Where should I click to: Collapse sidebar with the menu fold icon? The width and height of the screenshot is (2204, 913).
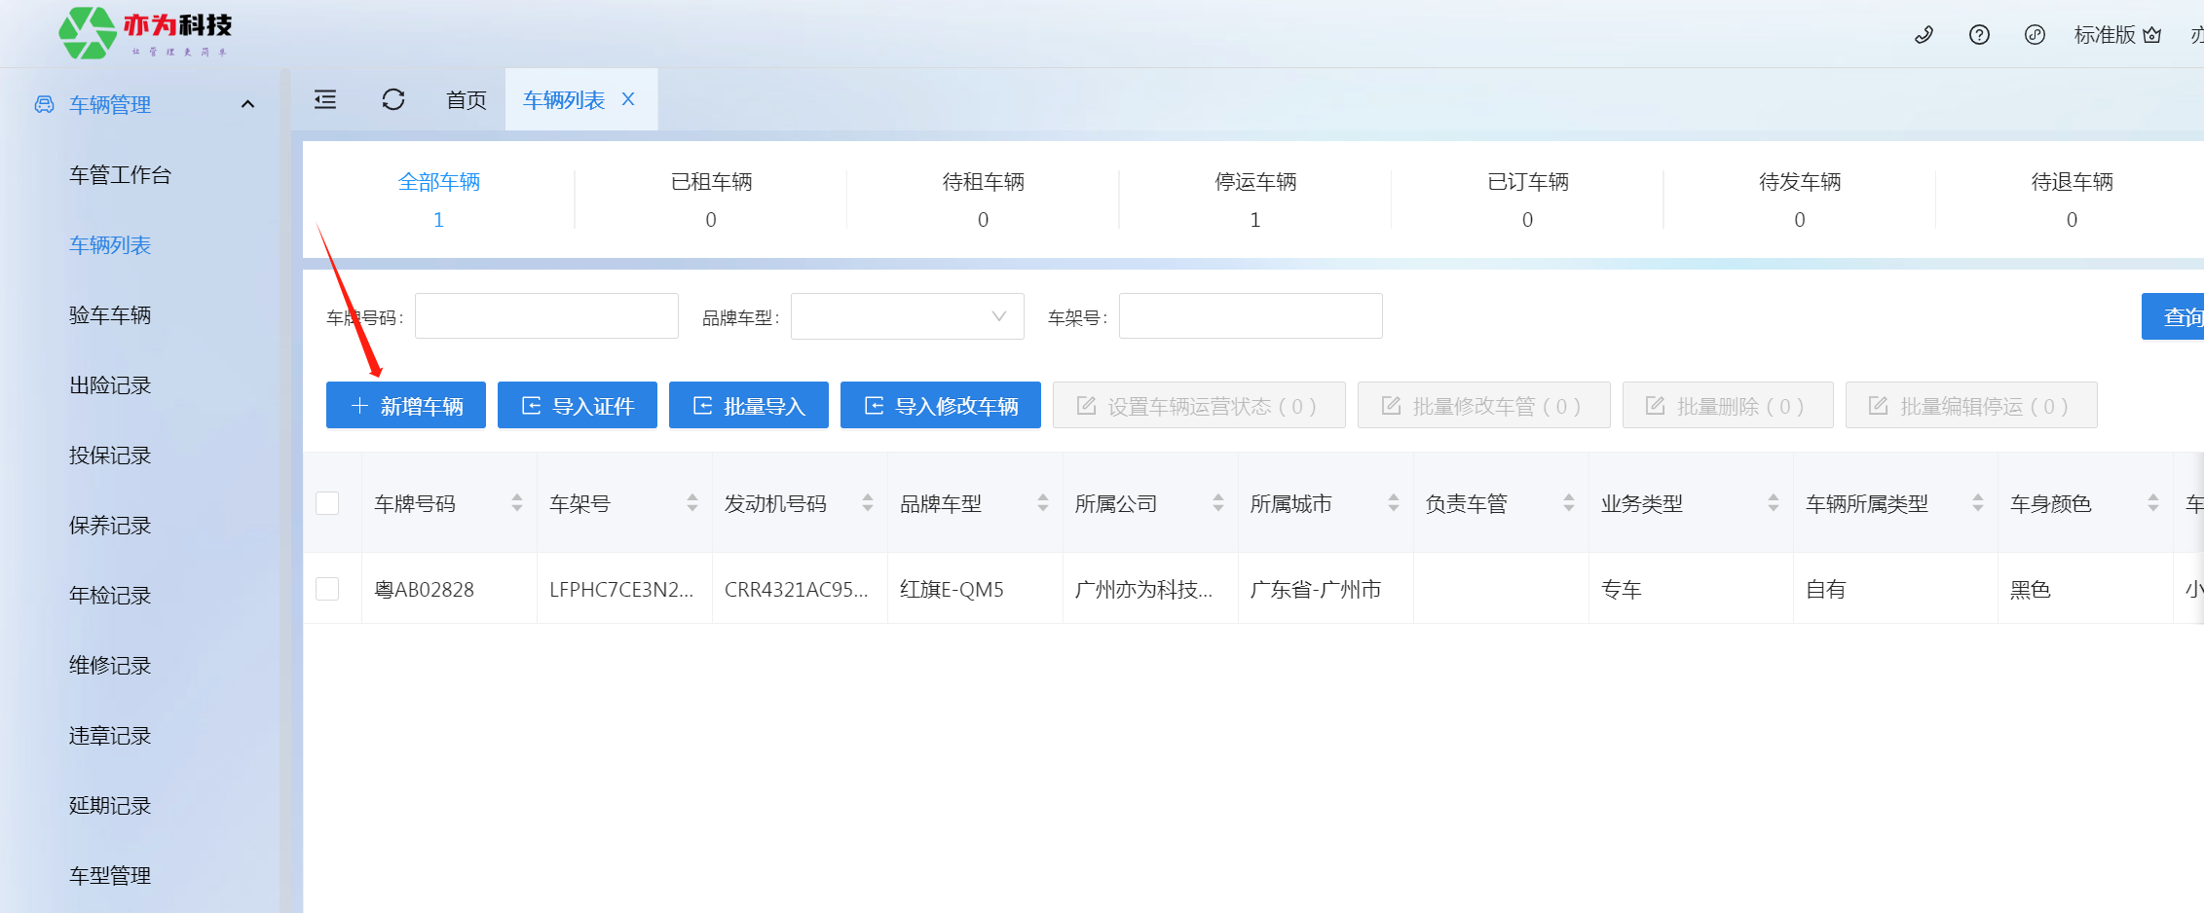pyautogui.click(x=325, y=99)
